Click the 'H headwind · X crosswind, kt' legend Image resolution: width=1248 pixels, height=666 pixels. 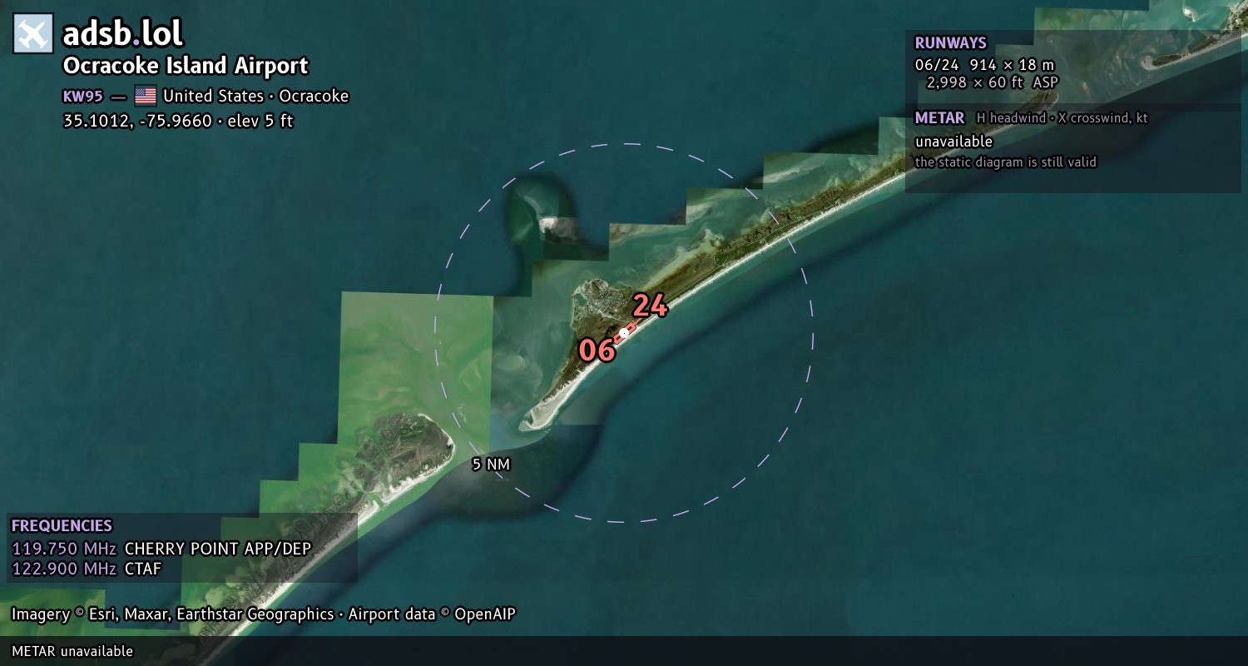click(1062, 118)
